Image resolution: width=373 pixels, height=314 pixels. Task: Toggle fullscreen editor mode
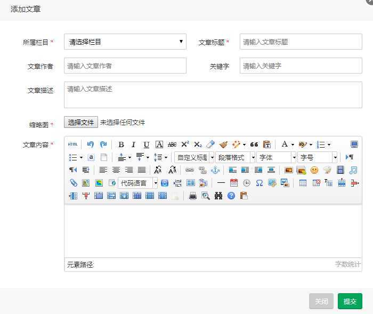tap(354, 144)
